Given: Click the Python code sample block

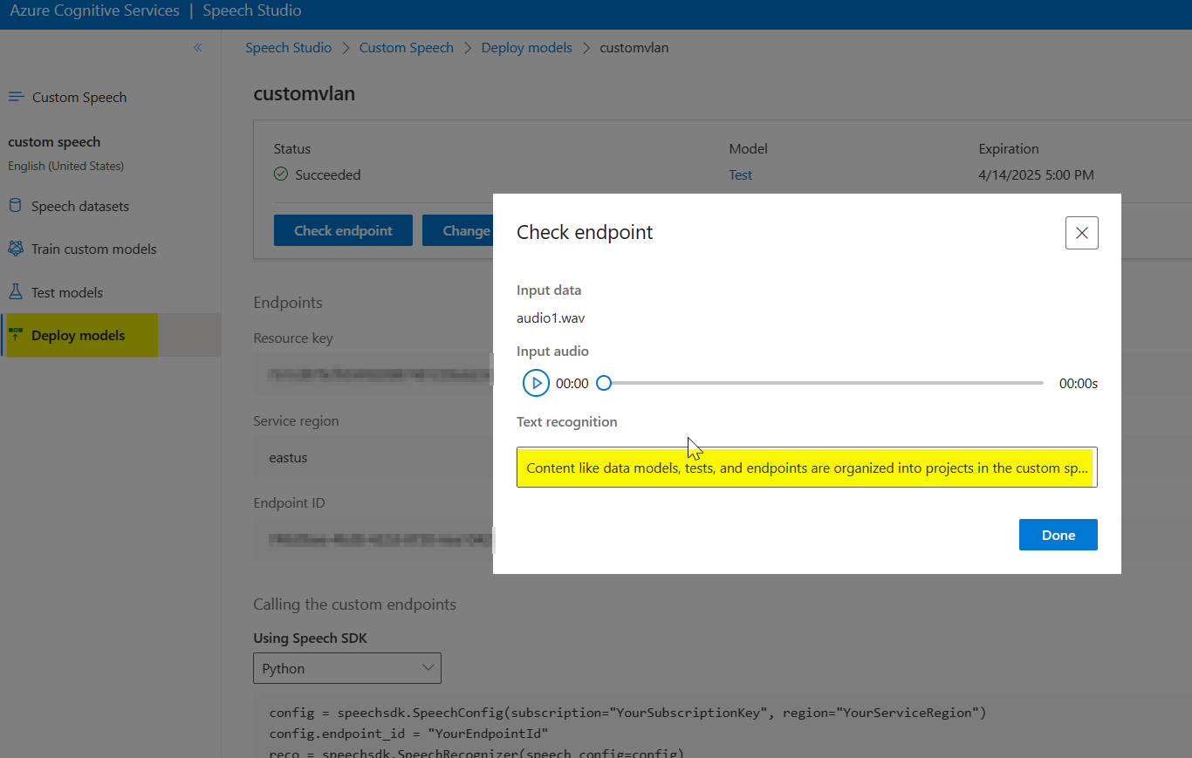Looking at the screenshot, I should click(x=722, y=726).
